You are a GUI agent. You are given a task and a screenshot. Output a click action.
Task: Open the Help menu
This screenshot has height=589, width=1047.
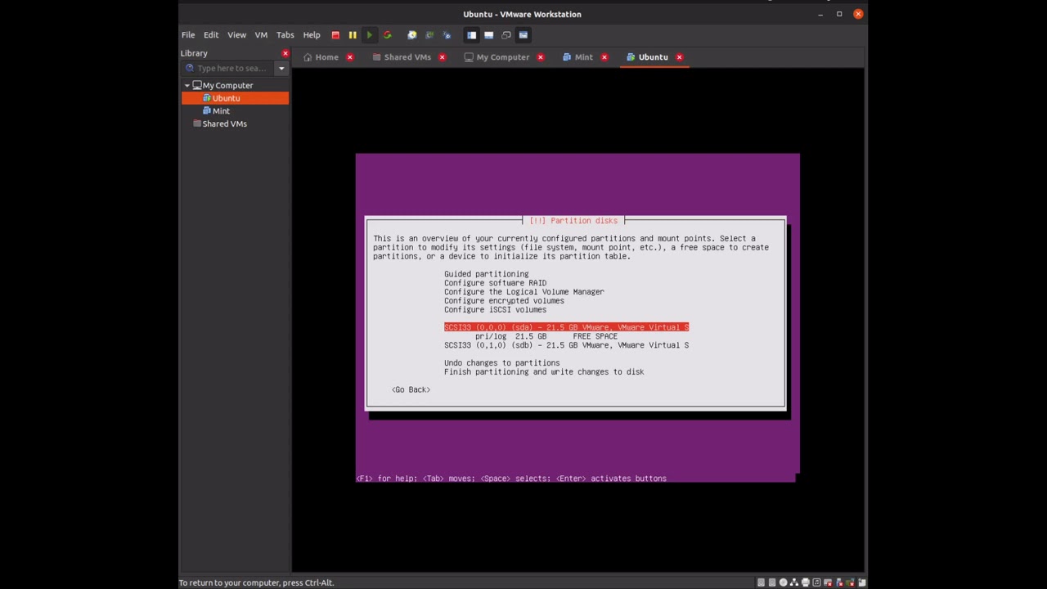pos(312,35)
